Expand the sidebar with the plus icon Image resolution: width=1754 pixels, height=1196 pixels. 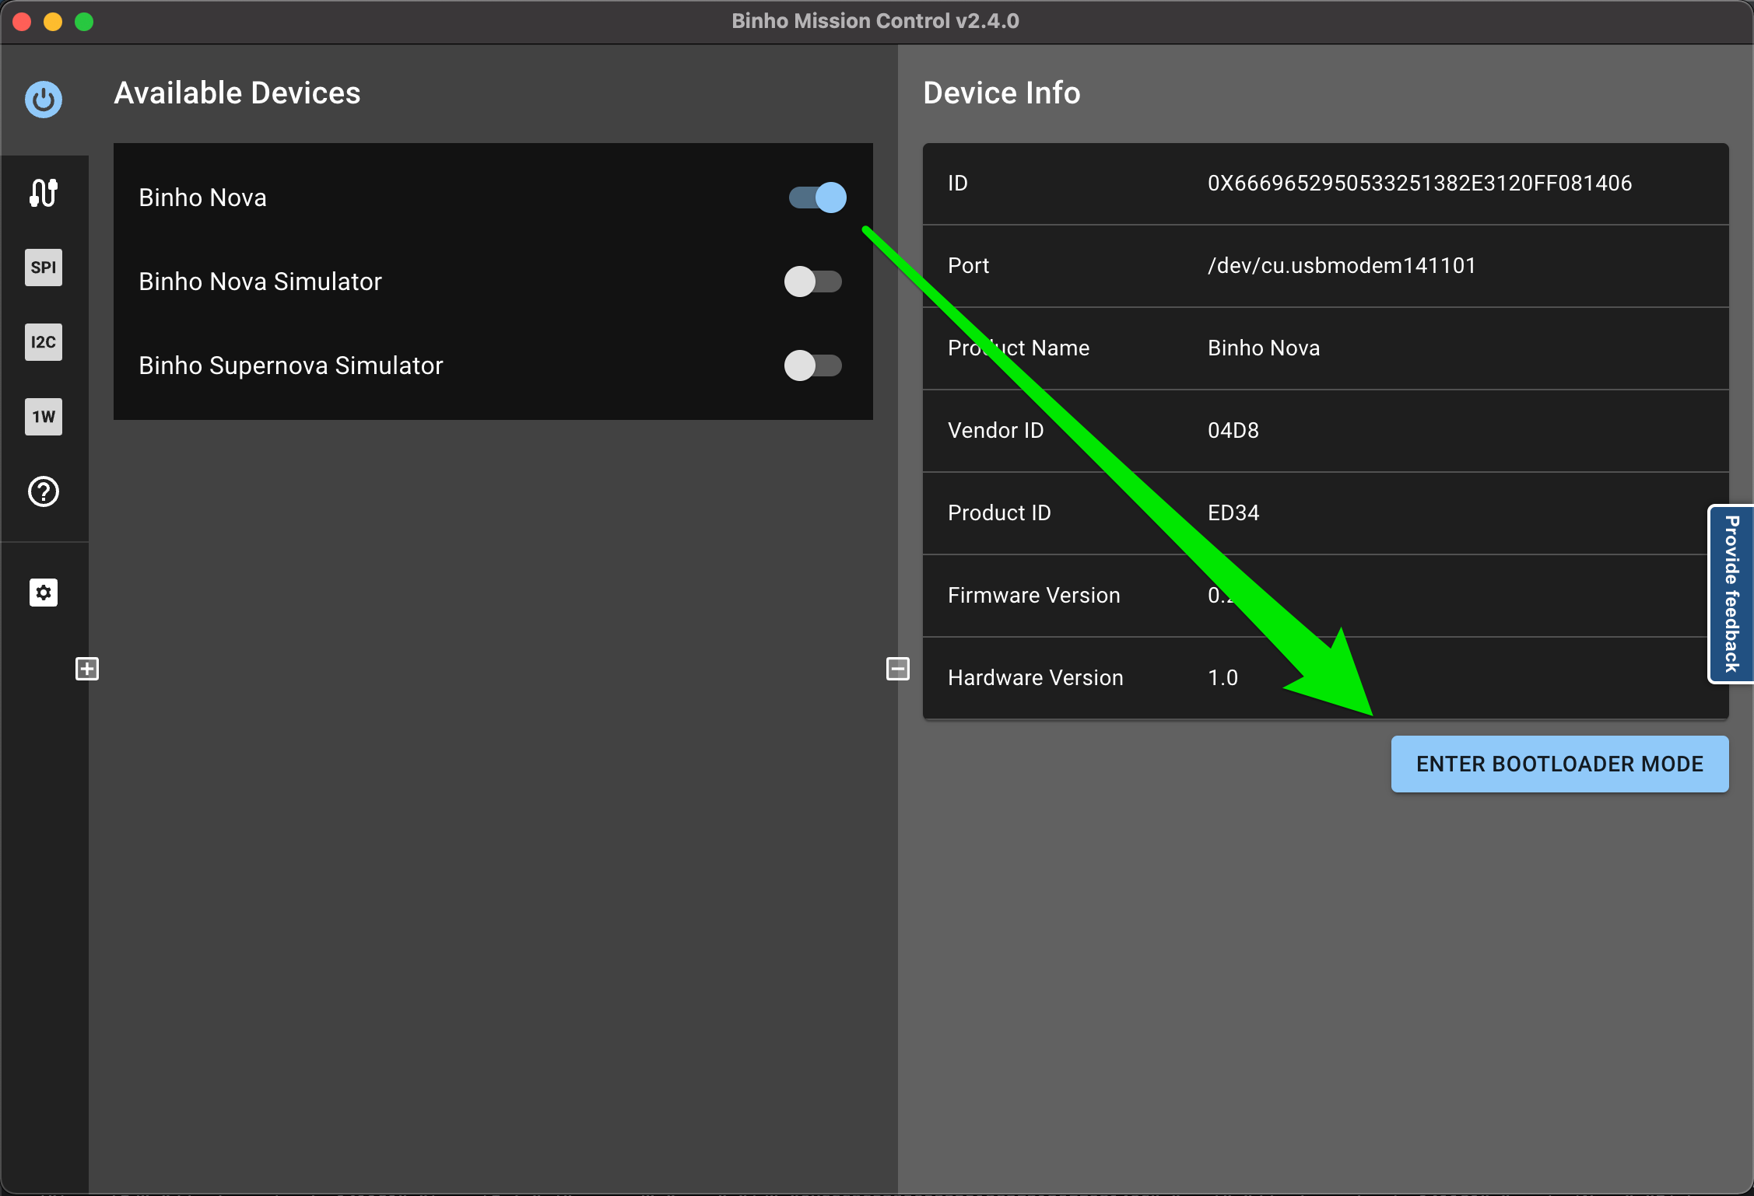[x=87, y=669]
